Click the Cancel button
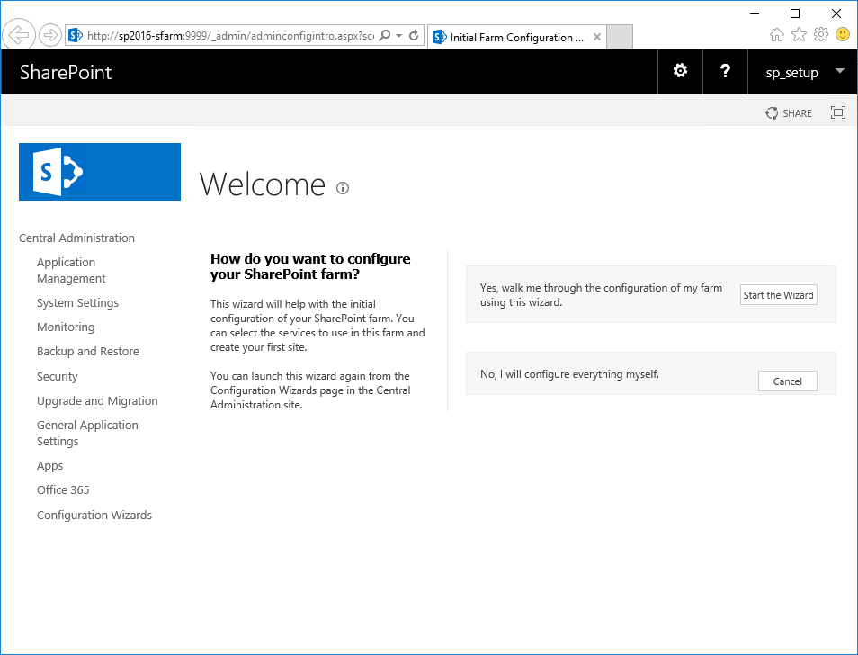 (788, 381)
